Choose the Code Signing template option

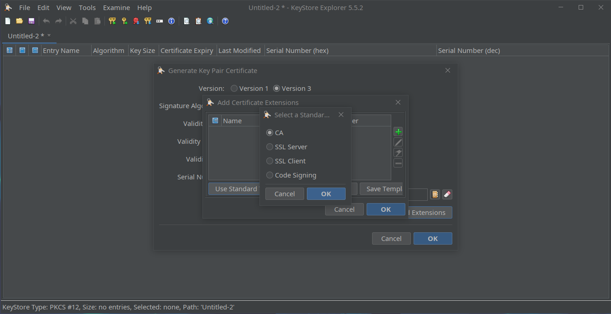coord(270,175)
